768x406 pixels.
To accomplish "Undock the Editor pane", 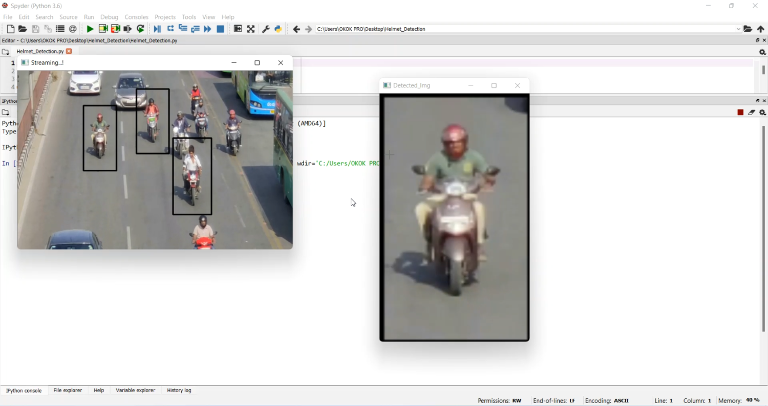I will (758, 40).
